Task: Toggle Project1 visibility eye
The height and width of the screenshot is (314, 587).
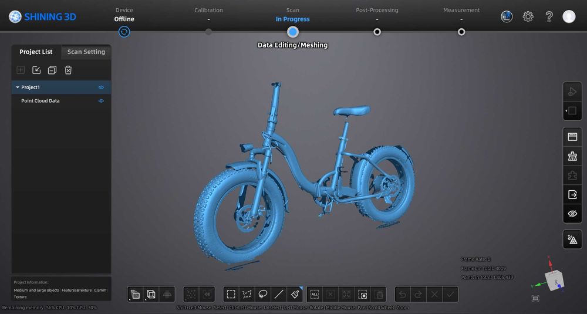Action: click(101, 87)
